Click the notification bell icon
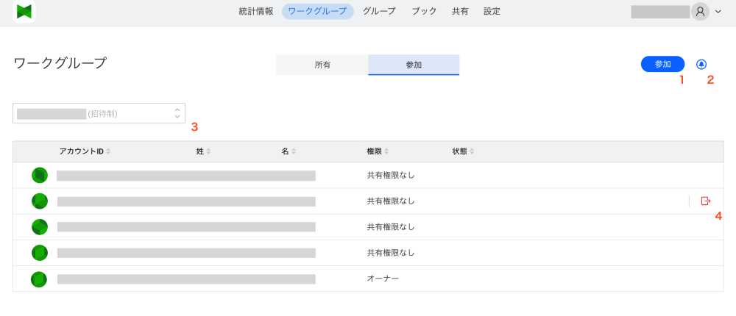This screenshot has width=736, height=316. pyautogui.click(x=701, y=64)
